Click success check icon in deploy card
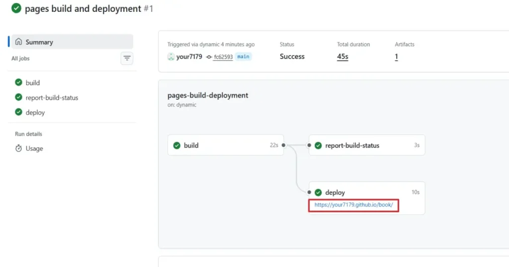The image size is (509, 267). pyautogui.click(x=318, y=193)
